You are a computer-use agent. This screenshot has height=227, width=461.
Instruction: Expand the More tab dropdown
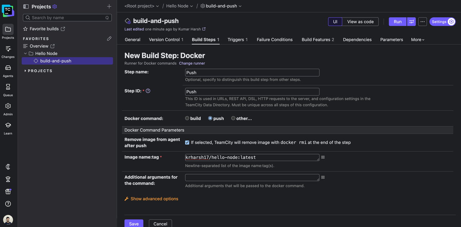coord(417,40)
